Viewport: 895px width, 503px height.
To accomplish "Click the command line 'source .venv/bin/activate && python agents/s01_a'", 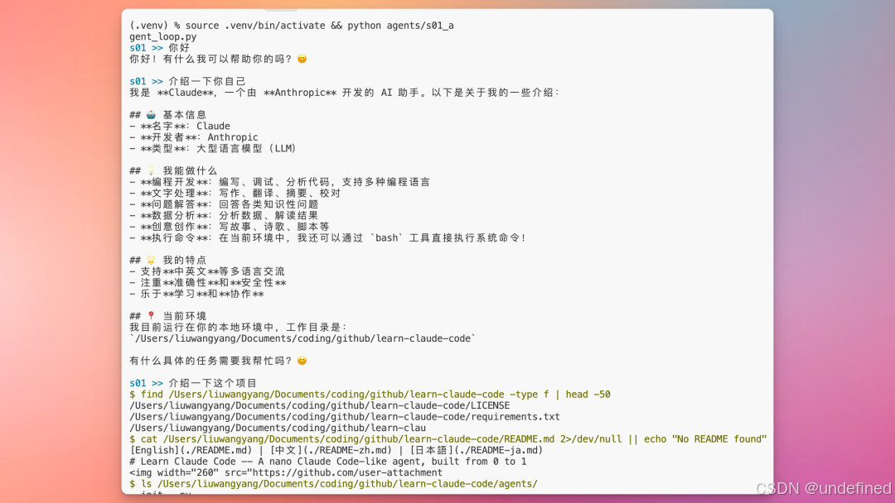I will 320,26.
